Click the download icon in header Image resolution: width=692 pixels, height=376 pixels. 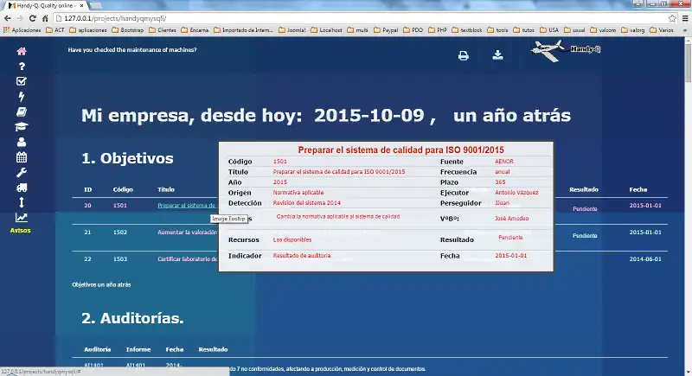[498, 54]
